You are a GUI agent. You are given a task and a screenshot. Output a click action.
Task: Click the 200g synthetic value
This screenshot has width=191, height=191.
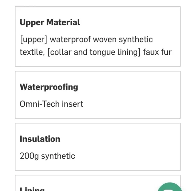[x=47, y=156]
